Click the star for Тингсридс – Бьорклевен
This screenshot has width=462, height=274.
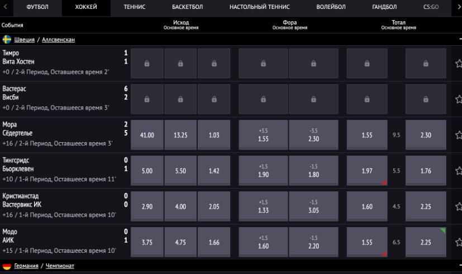tap(459, 171)
